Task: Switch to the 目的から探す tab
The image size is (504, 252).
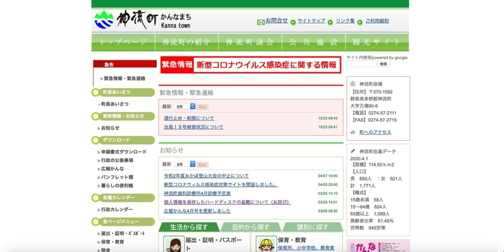Action: 250,227
